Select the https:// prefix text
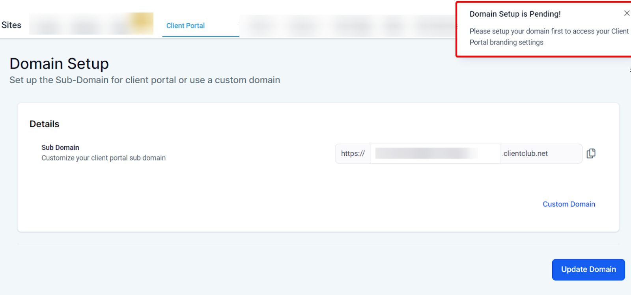This screenshot has width=631, height=295. [353, 153]
